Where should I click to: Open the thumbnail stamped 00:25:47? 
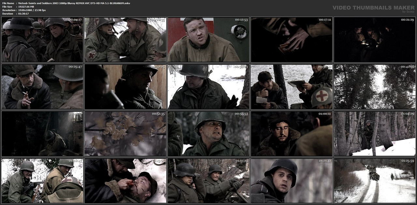coord(42,87)
